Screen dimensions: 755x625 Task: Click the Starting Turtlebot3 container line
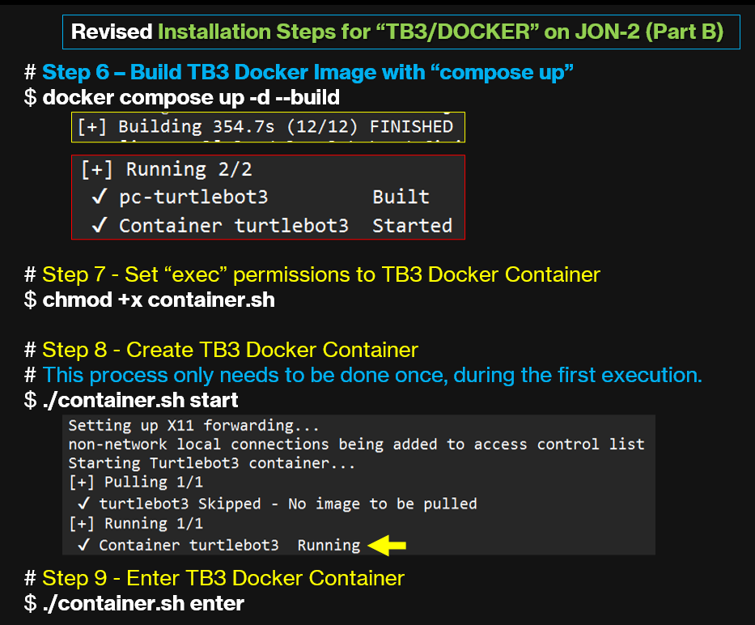click(x=212, y=464)
